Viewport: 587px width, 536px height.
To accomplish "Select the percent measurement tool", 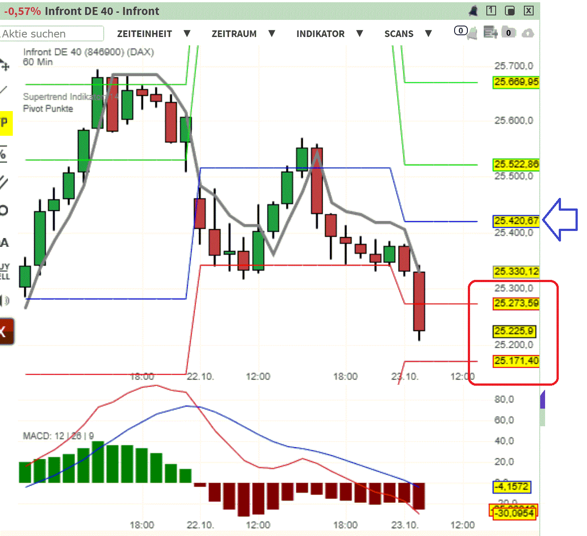I will 3,154.
